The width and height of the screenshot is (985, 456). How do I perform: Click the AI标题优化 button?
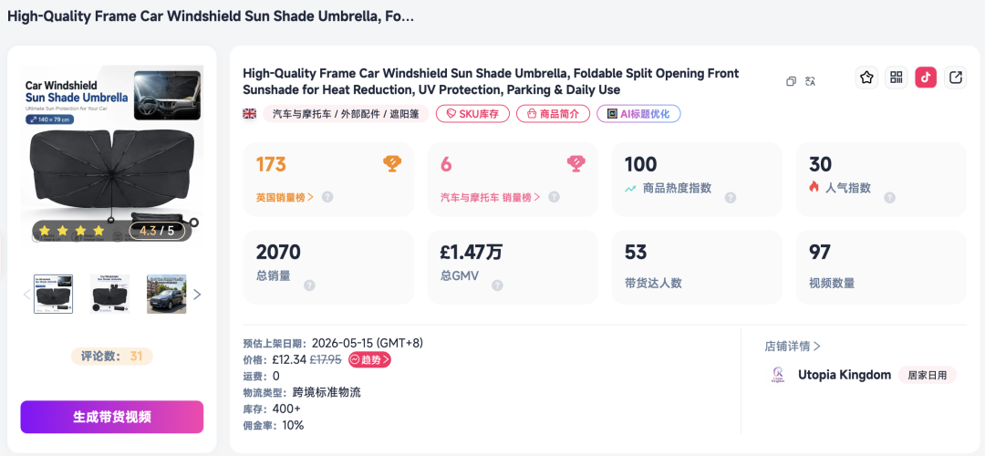[638, 114]
